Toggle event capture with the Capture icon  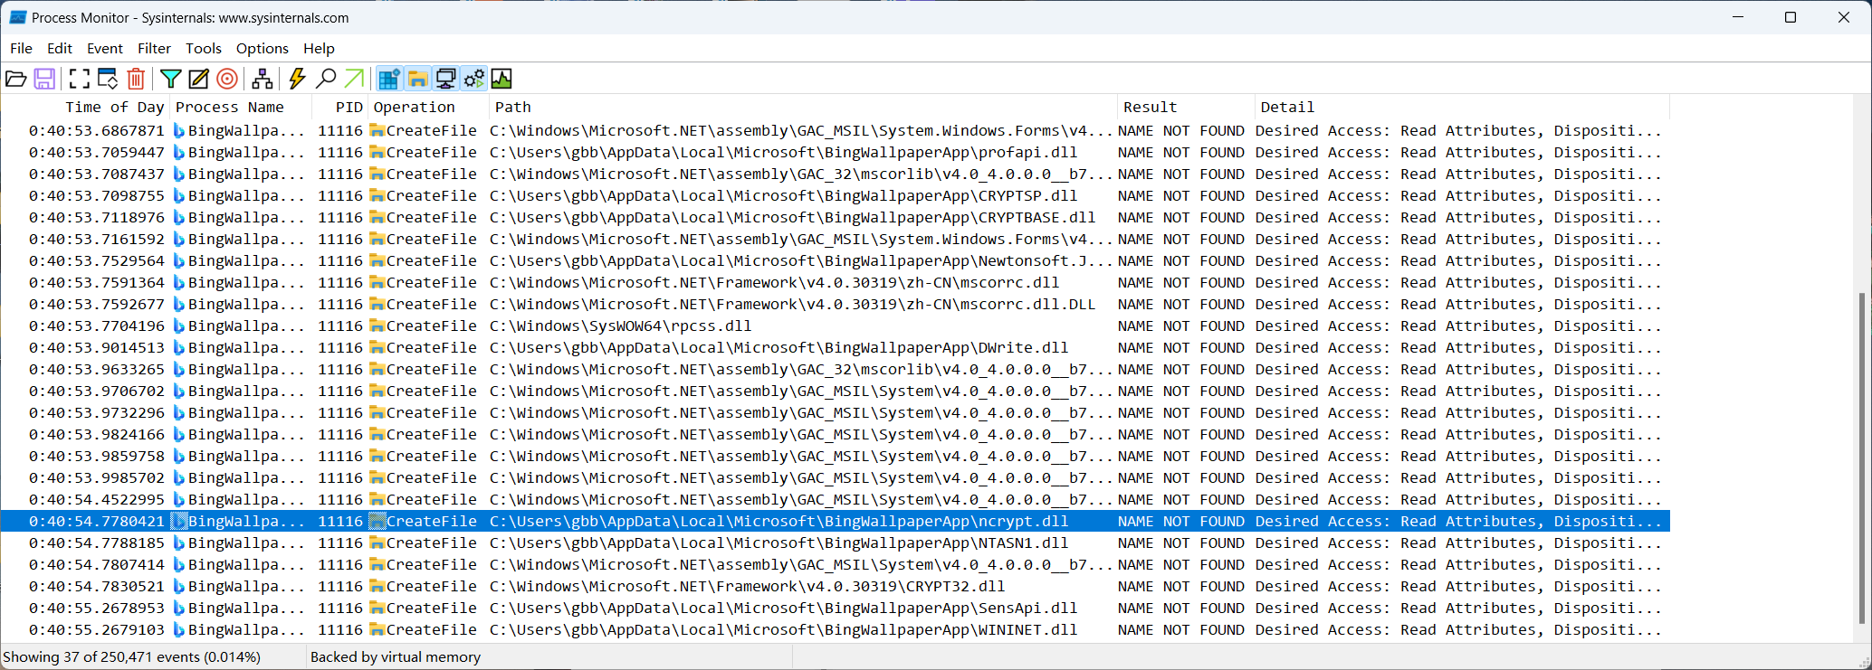coord(80,79)
